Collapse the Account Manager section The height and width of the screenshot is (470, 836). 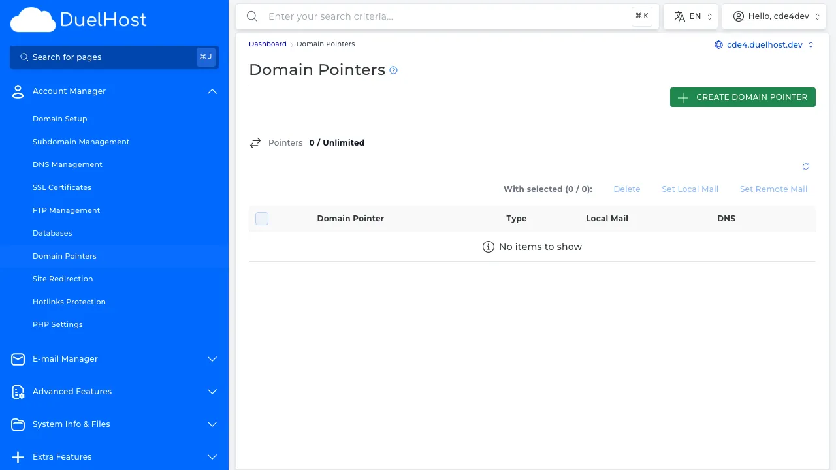coord(212,91)
